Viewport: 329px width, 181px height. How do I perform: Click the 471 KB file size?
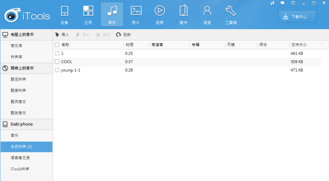297,70
